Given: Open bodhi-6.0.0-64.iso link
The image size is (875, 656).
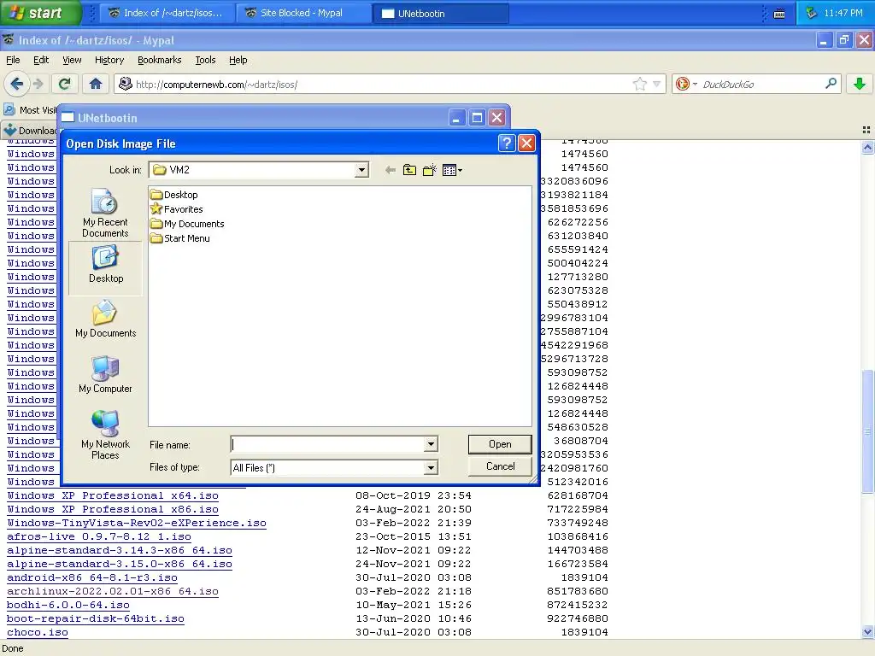Looking at the screenshot, I should tap(68, 605).
